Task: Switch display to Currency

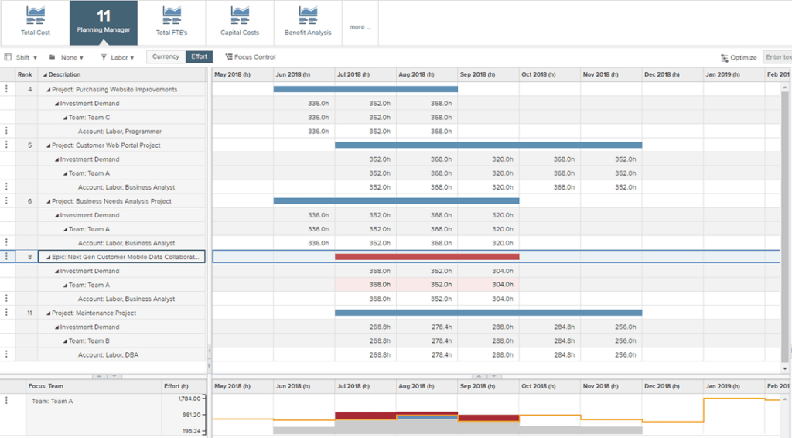Action: 166,56
